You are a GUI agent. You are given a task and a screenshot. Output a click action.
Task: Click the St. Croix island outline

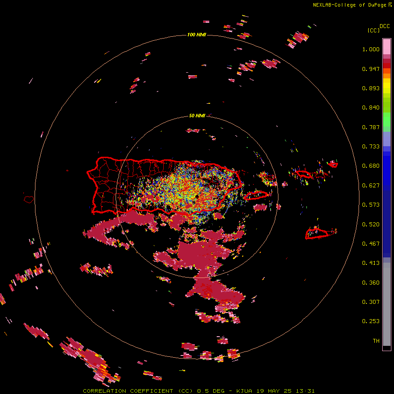tap(317, 233)
